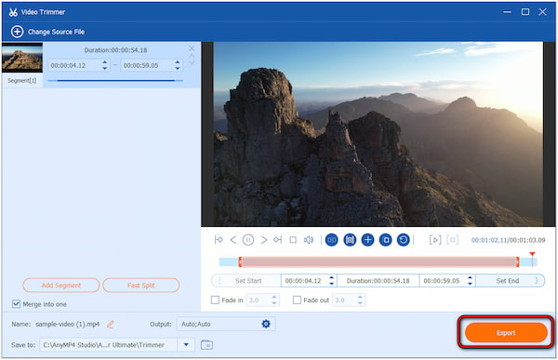Click the Fast Split button
This screenshot has height=360, width=558.
point(141,286)
